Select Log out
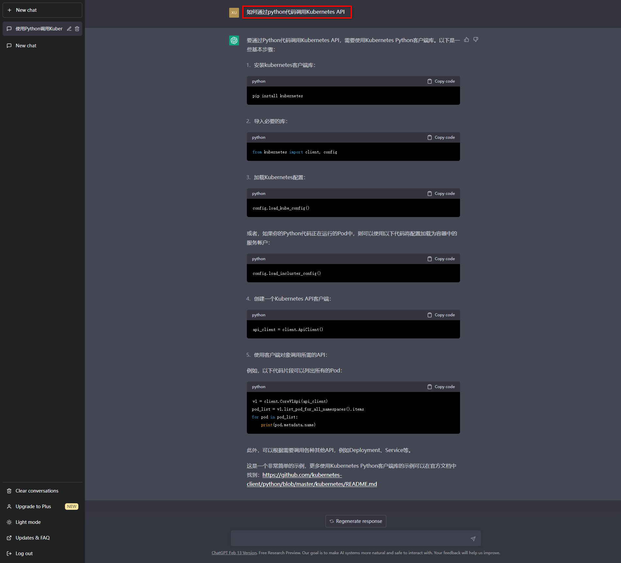The width and height of the screenshot is (621, 563). pos(42,554)
